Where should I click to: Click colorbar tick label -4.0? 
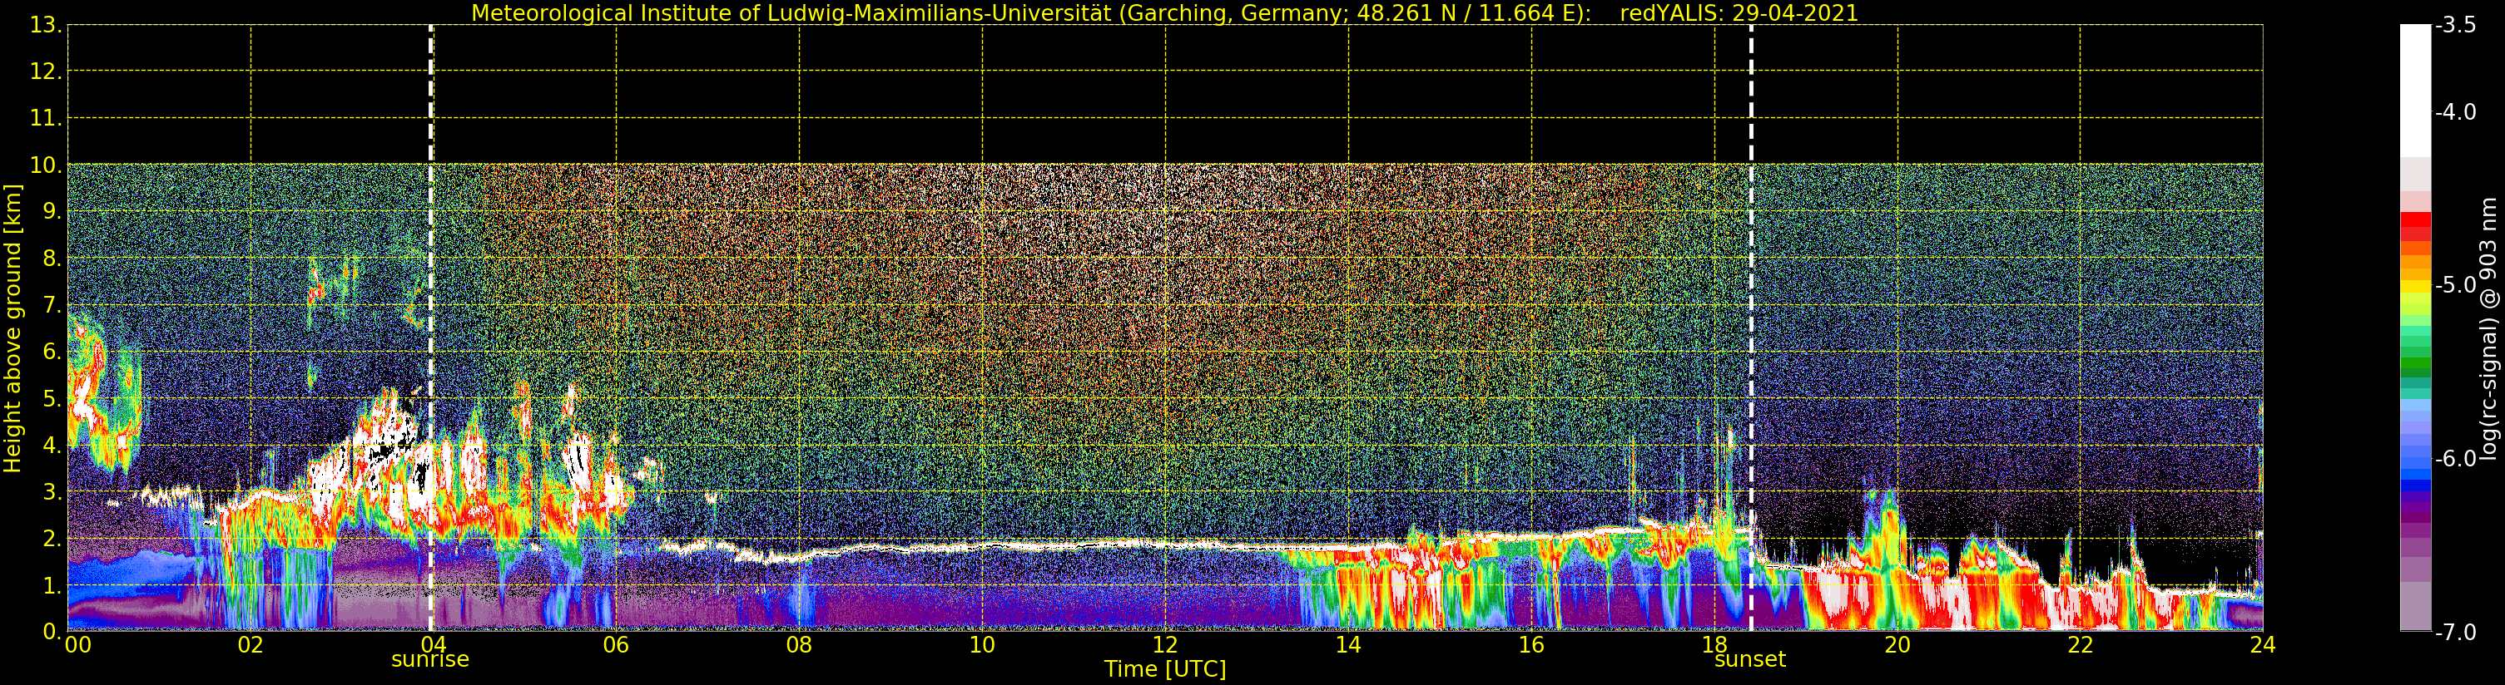point(2457,111)
